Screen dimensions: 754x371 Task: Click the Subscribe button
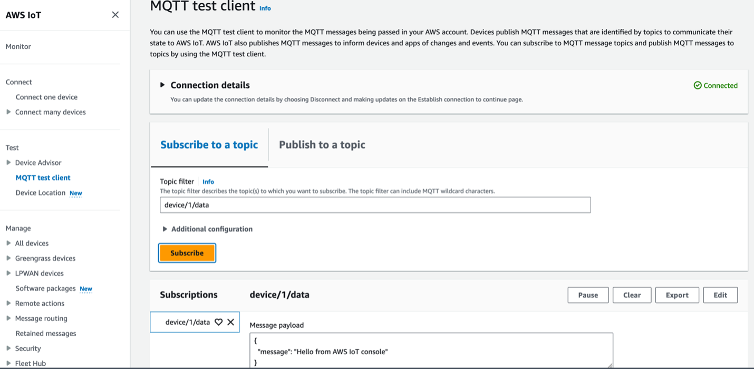tap(187, 253)
